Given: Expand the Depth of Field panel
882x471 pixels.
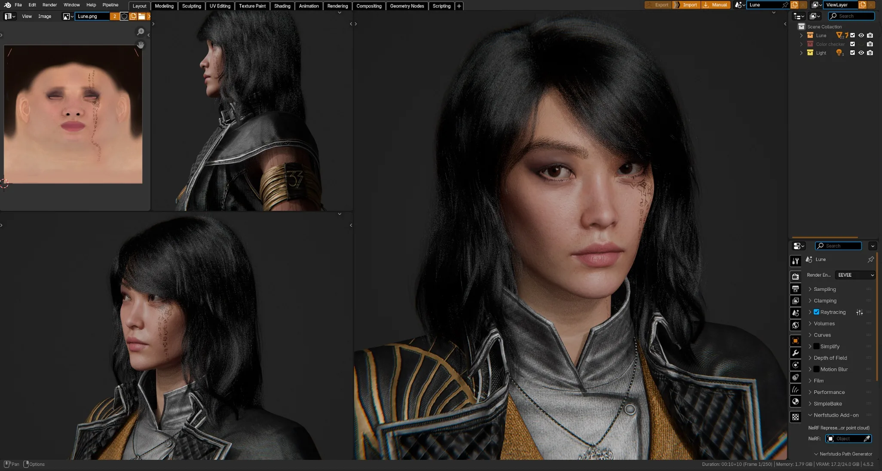Looking at the screenshot, I should (x=830, y=358).
